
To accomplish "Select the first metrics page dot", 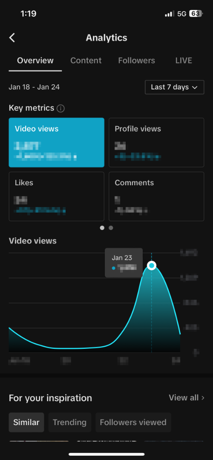I will 102,227.
